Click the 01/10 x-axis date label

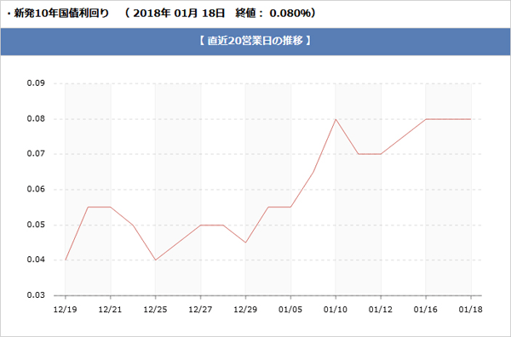(x=336, y=309)
